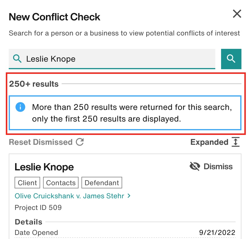This screenshot has width=249, height=239.
Task: Click the blue info icon in notice
Action: [20, 107]
